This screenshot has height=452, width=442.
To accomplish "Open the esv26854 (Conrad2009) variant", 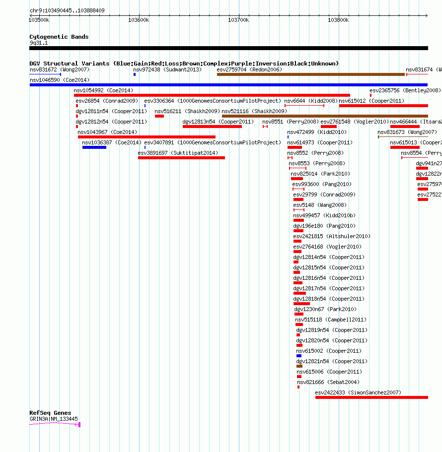I will click(107, 101).
